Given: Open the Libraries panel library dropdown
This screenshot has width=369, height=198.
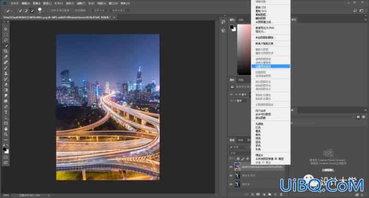Looking at the screenshot, I should tap(322, 117).
